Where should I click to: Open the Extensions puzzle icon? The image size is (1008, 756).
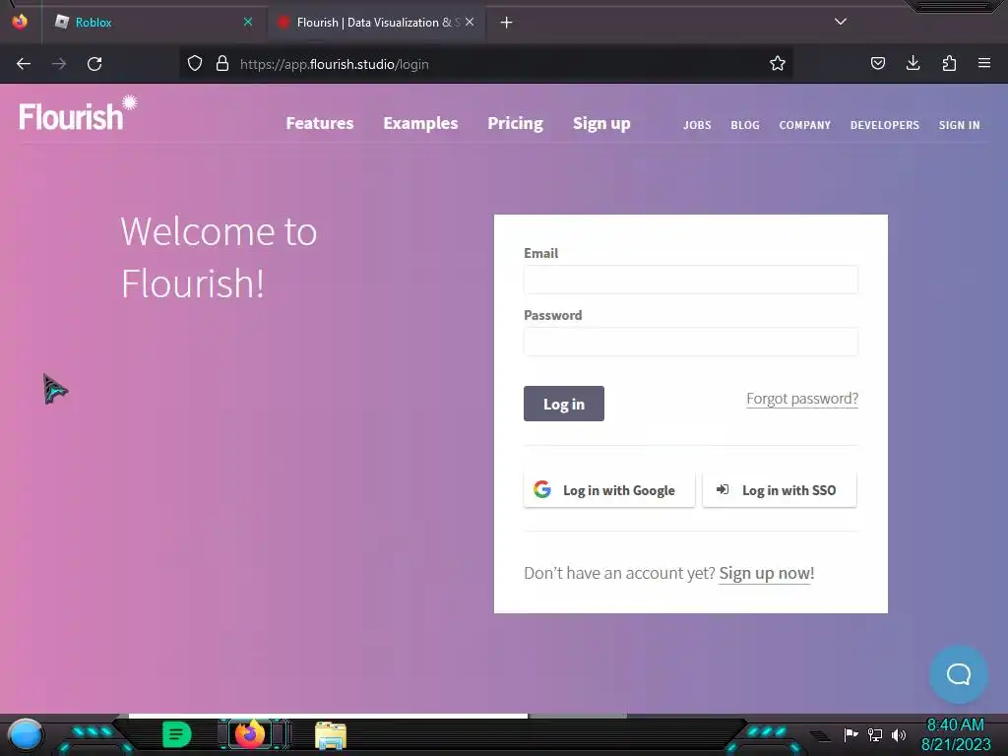coord(949,63)
